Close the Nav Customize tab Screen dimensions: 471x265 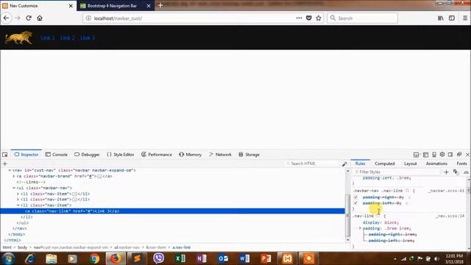tap(71, 6)
